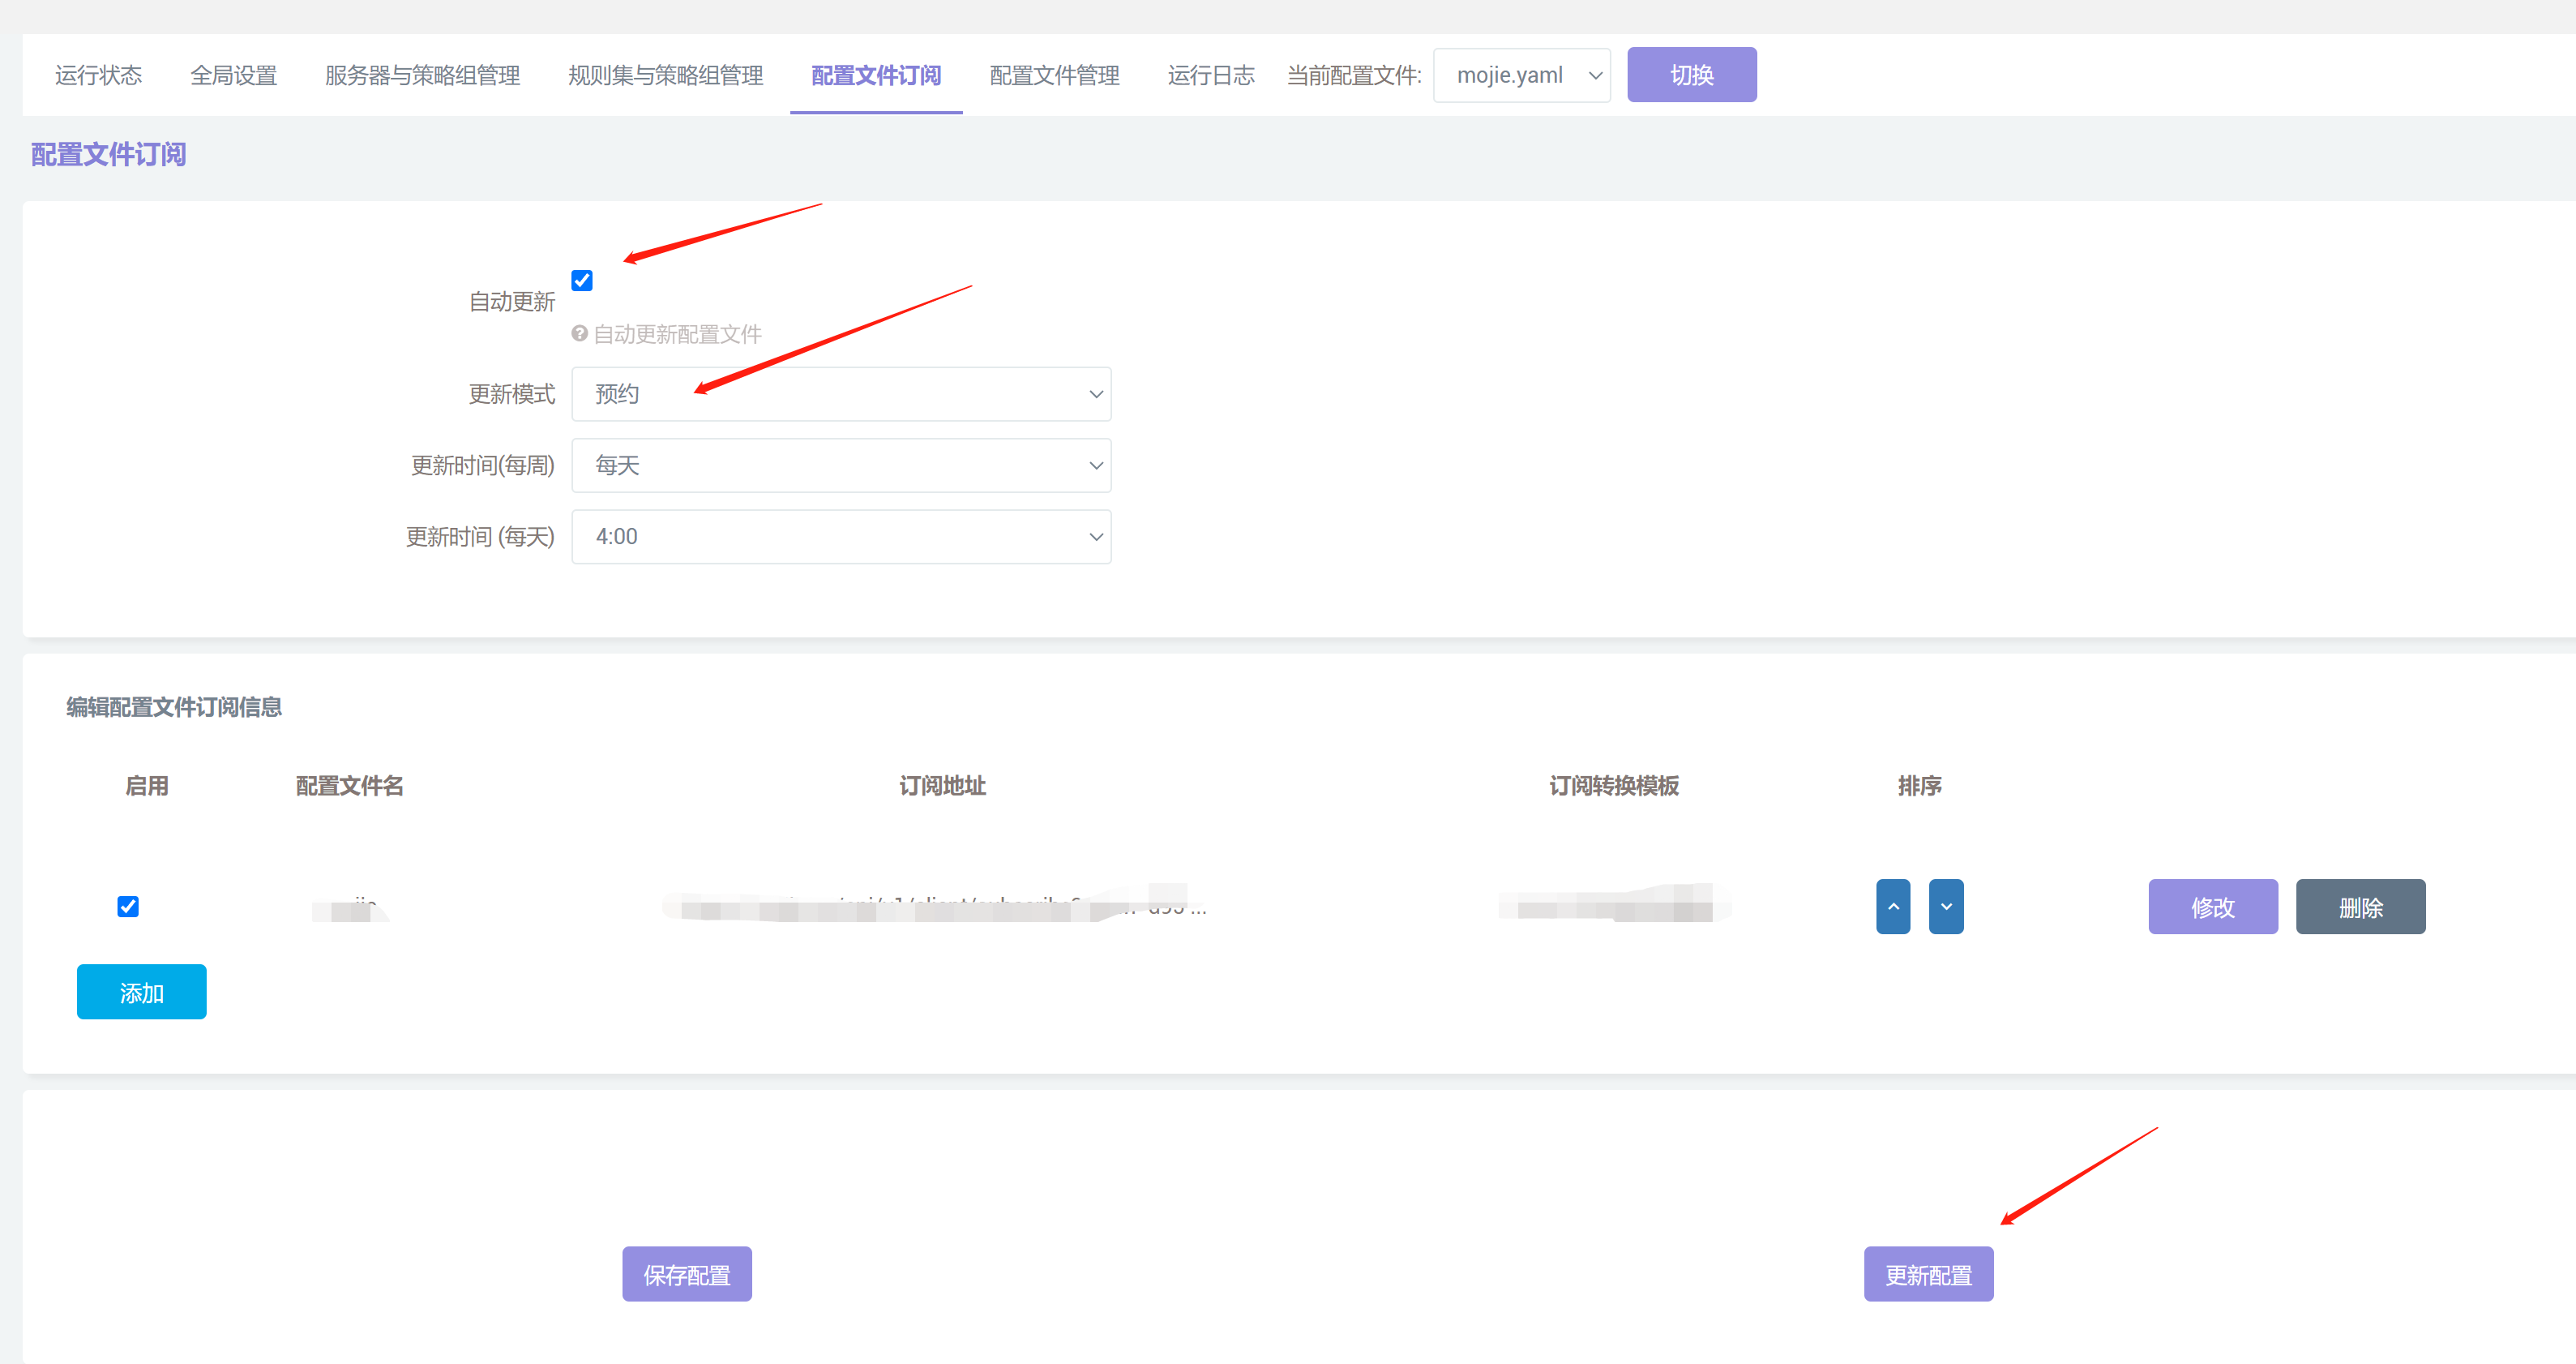
Task: Click the 添加 button to add a subscription
Action: [141, 992]
